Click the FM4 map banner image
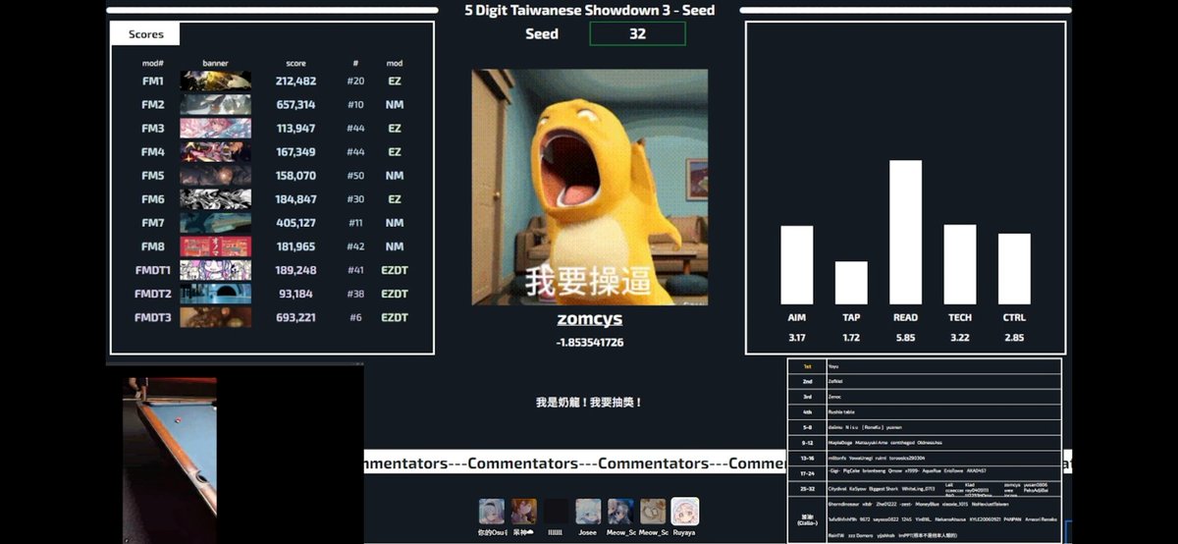This screenshot has height=544, width=1178. pyautogui.click(x=215, y=152)
